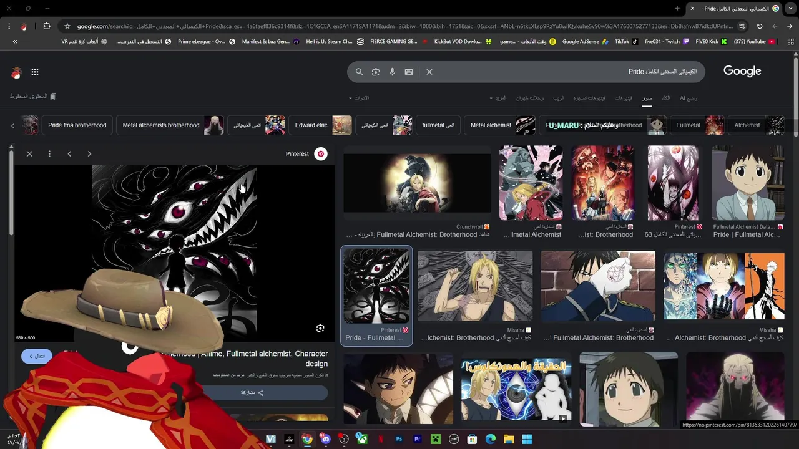Open the Chrome three-dot menu
Viewport: 799px width, 449px height.
pos(9,26)
